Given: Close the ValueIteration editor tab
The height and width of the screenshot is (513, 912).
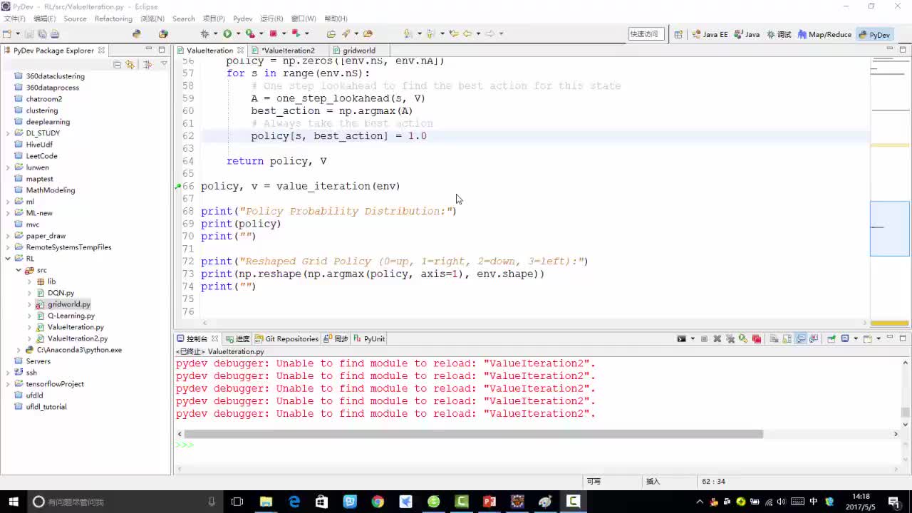Looking at the screenshot, I should pos(240,51).
